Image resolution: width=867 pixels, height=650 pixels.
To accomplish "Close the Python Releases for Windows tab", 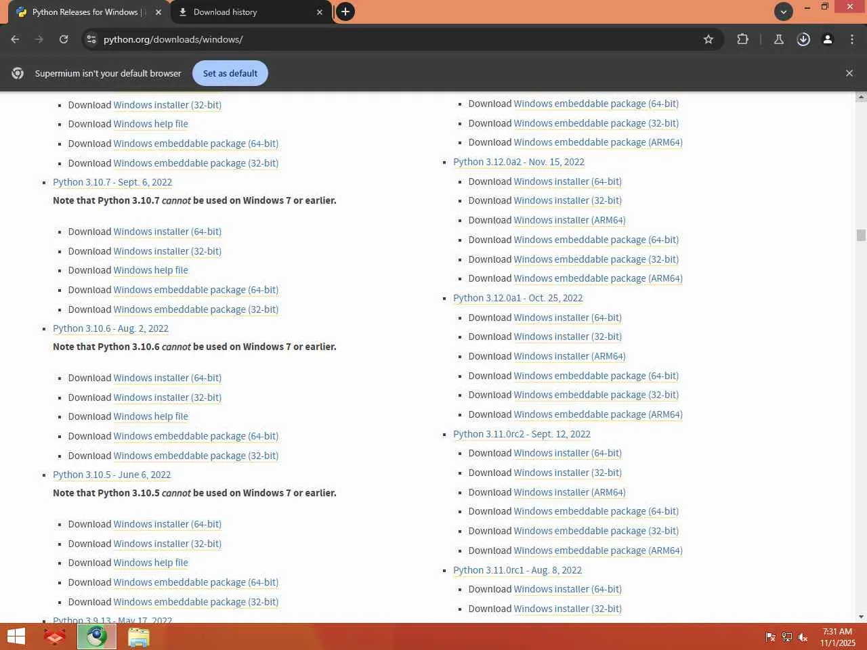I will pos(158,12).
